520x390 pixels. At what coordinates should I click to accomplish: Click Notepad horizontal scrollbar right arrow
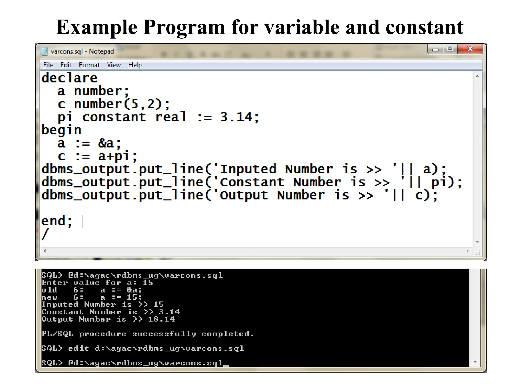pyautogui.click(x=468, y=251)
